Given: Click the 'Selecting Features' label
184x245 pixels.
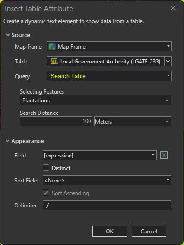Looking at the screenshot, I should click(42, 92).
